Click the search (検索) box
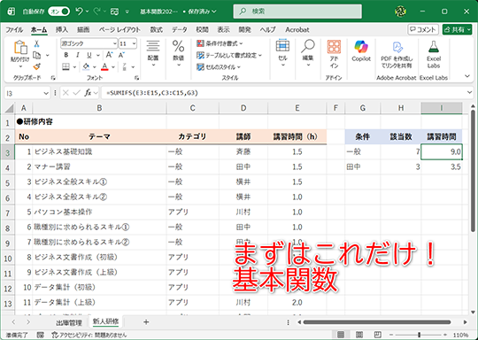 [297, 12]
